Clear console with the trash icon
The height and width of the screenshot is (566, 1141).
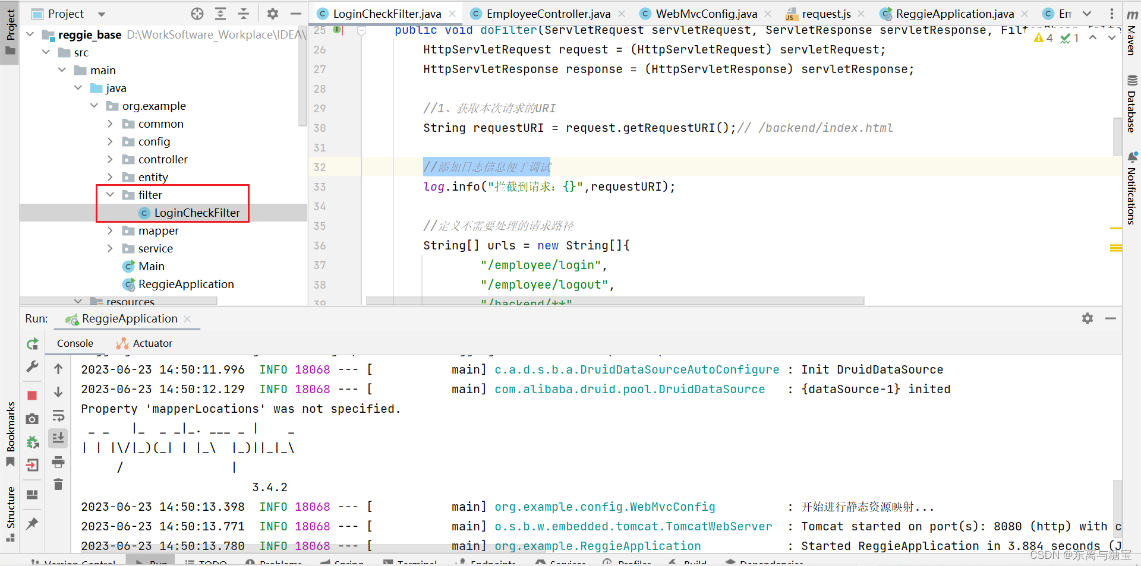tap(58, 485)
